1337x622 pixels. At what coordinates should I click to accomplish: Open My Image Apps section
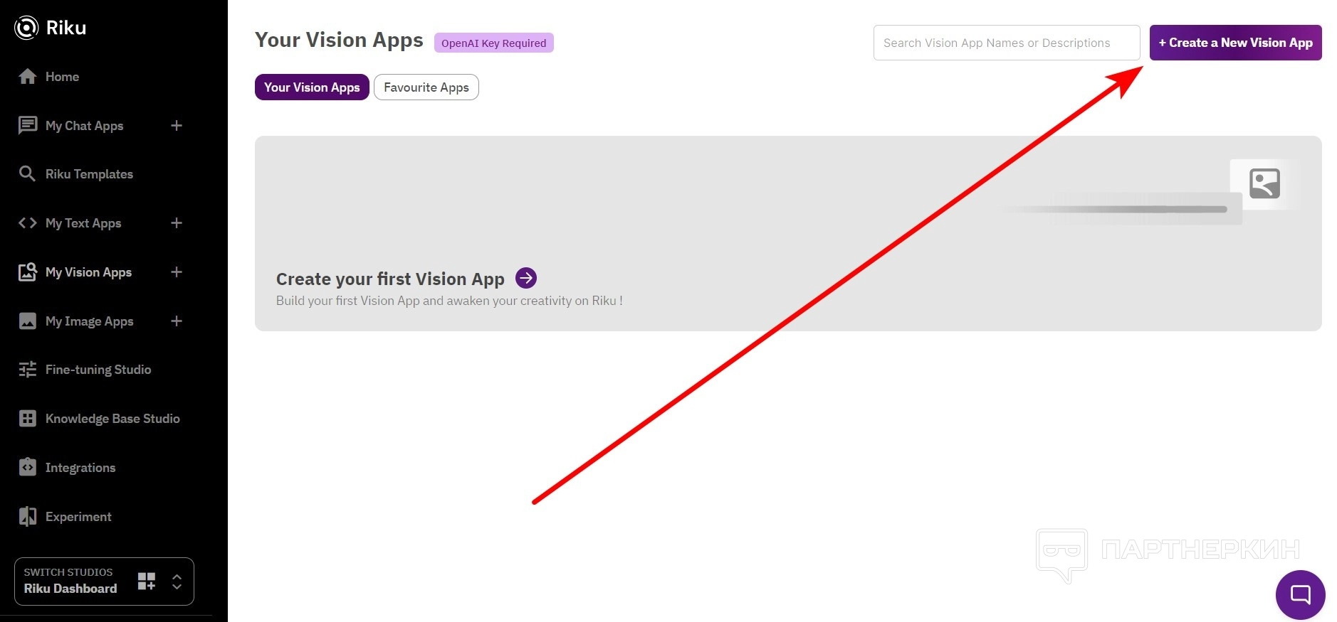click(x=89, y=321)
